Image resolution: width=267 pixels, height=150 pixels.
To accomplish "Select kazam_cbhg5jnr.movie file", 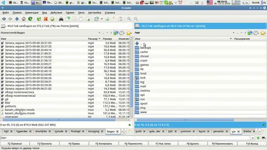I will click(20, 110).
